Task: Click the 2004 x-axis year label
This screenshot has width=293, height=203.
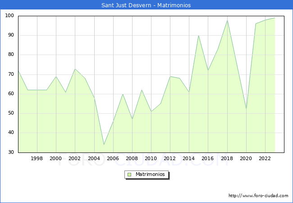Action: 94,158
